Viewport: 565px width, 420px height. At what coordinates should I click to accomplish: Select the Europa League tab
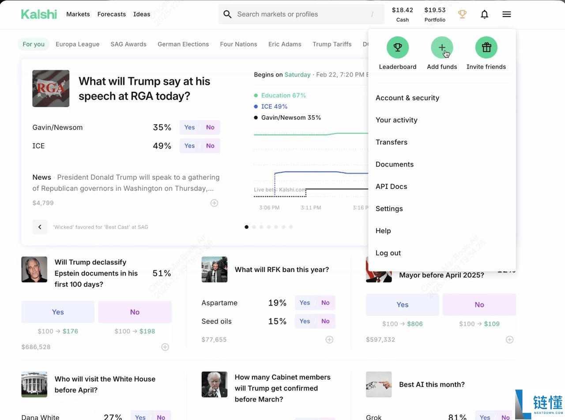[78, 44]
